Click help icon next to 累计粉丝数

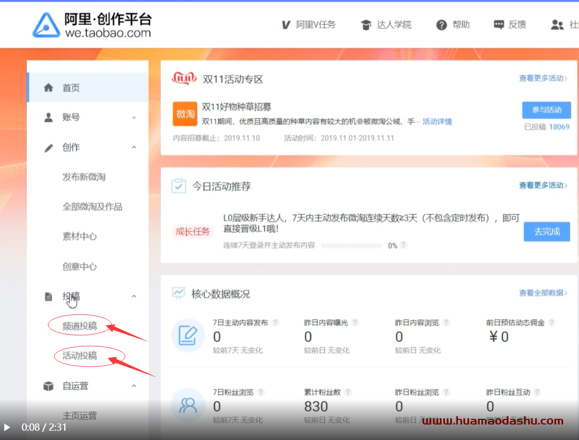point(348,392)
